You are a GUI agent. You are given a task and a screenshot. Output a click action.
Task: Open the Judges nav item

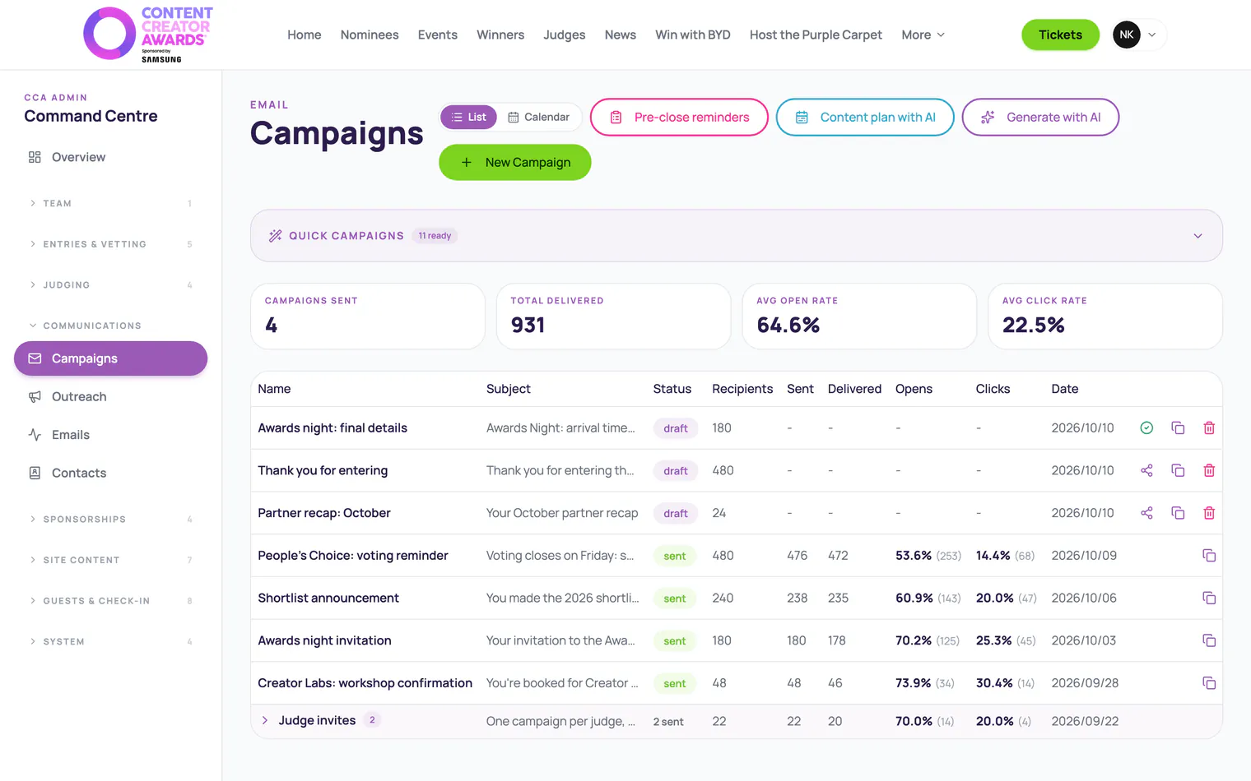(565, 35)
